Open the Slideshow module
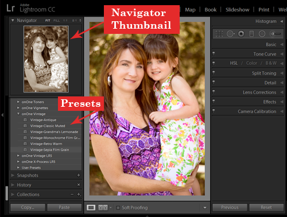The width and height of the screenshot is (287, 217). 237,10
